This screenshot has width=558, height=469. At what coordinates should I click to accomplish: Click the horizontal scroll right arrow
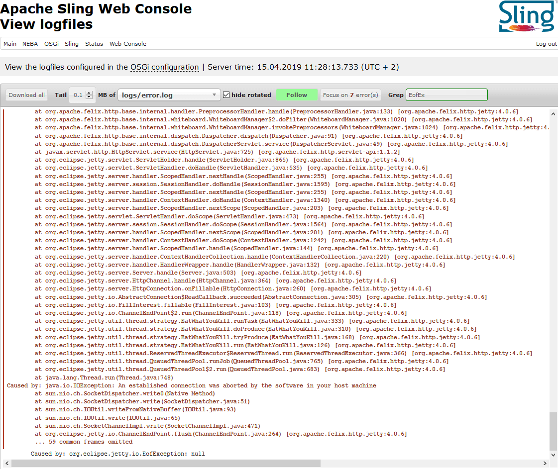coord(545,464)
